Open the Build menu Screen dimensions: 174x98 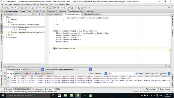(x=42, y=4)
